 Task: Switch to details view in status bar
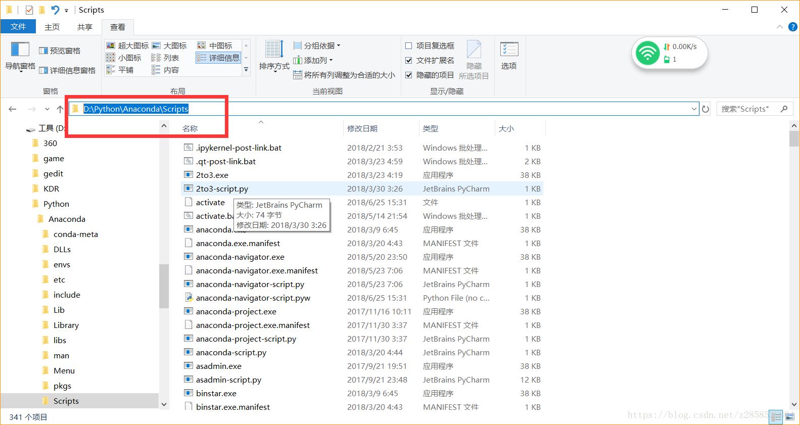(x=776, y=417)
